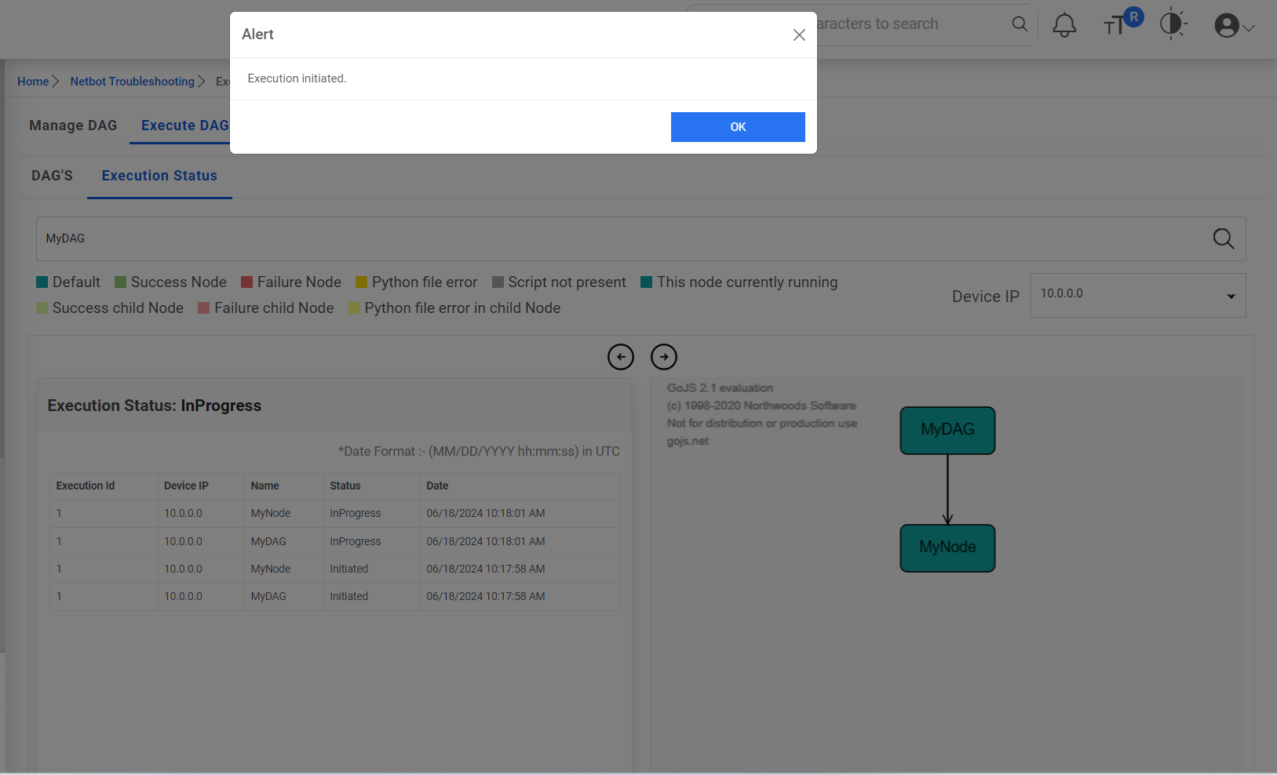Toggle the contrast theme icon
This screenshot has height=775, width=1277.
coord(1171,24)
